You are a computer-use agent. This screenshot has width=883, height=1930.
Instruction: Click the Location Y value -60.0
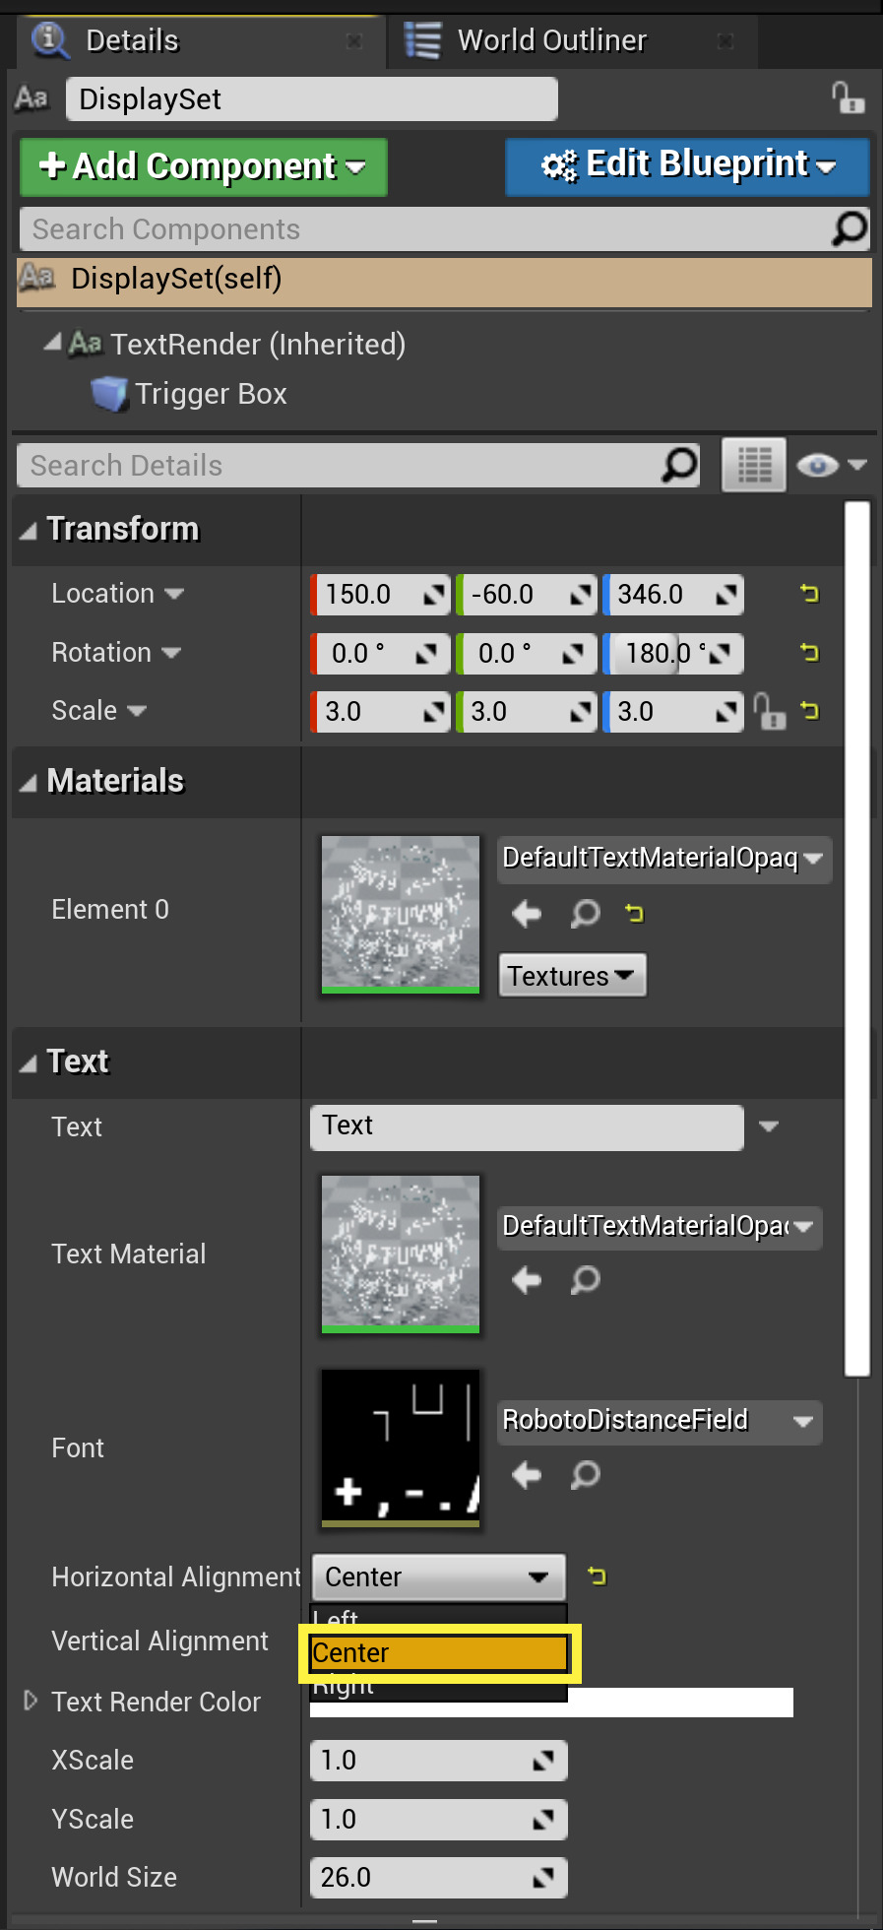[x=527, y=595]
